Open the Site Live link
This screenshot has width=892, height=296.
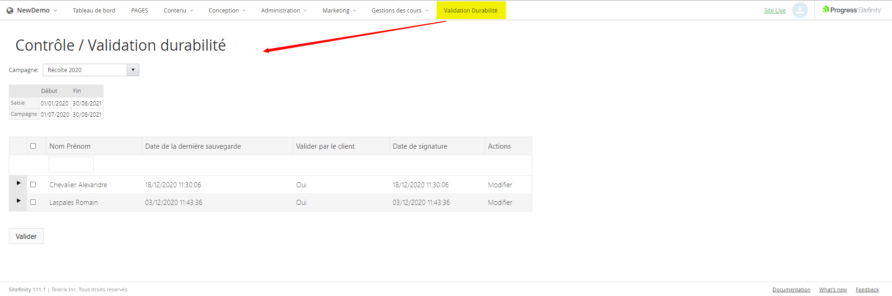click(x=774, y=11)
